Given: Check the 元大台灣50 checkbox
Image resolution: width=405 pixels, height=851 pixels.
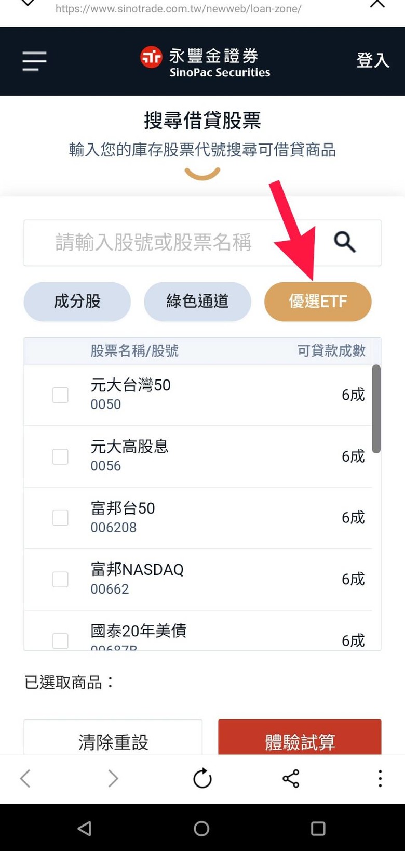Looking at the screenshot, I should pyautogui.click(x=60, y=395).
